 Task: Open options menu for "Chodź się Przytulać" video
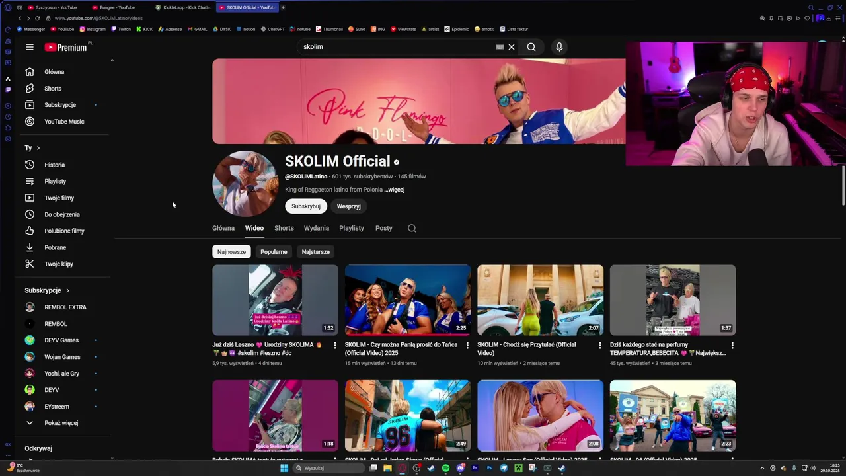tap(600, 345)
